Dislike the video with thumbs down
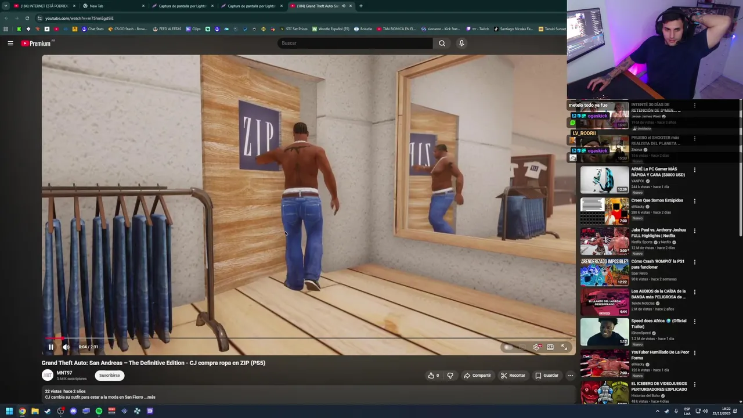The image size is (743, 418). pos(450,376)
